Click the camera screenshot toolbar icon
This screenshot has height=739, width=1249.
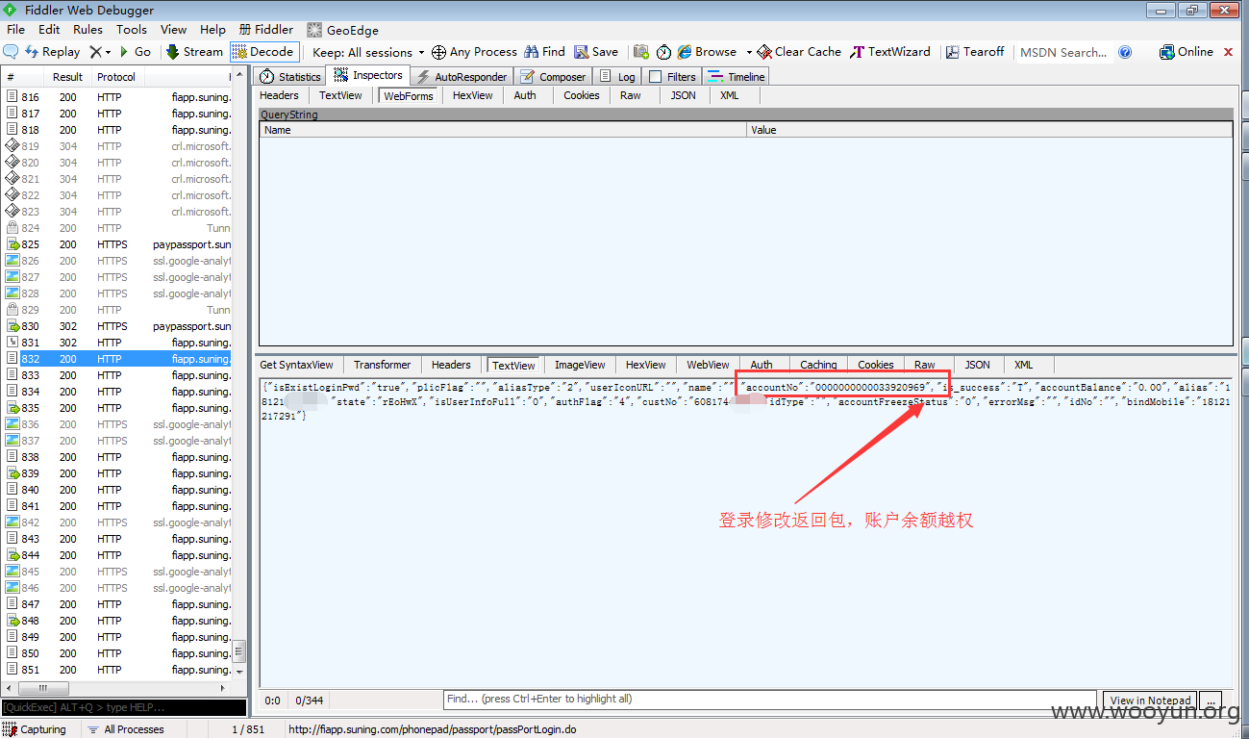[640, 52]
